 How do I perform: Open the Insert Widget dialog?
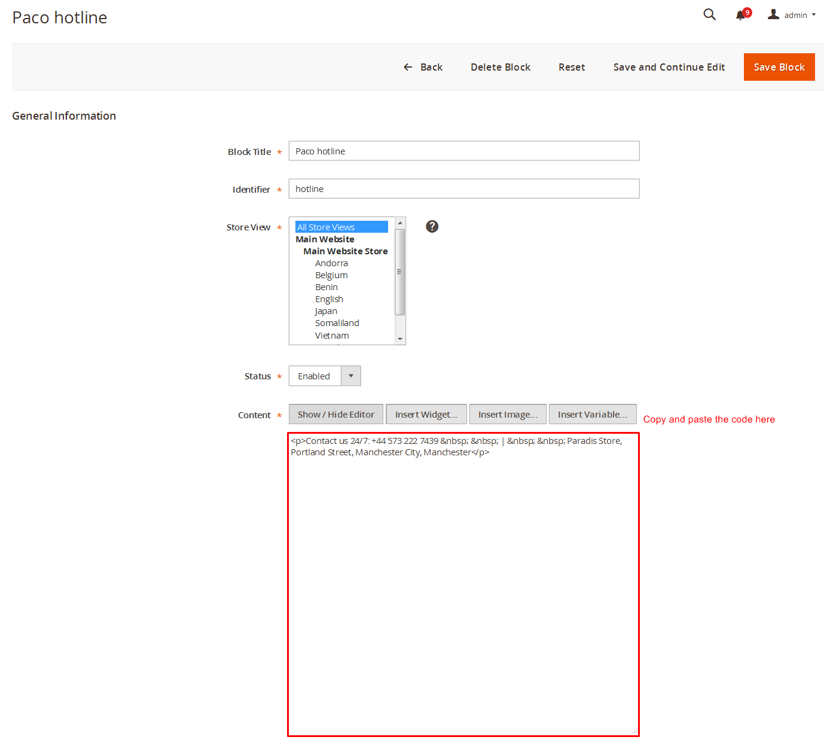(x=426, y=414)
